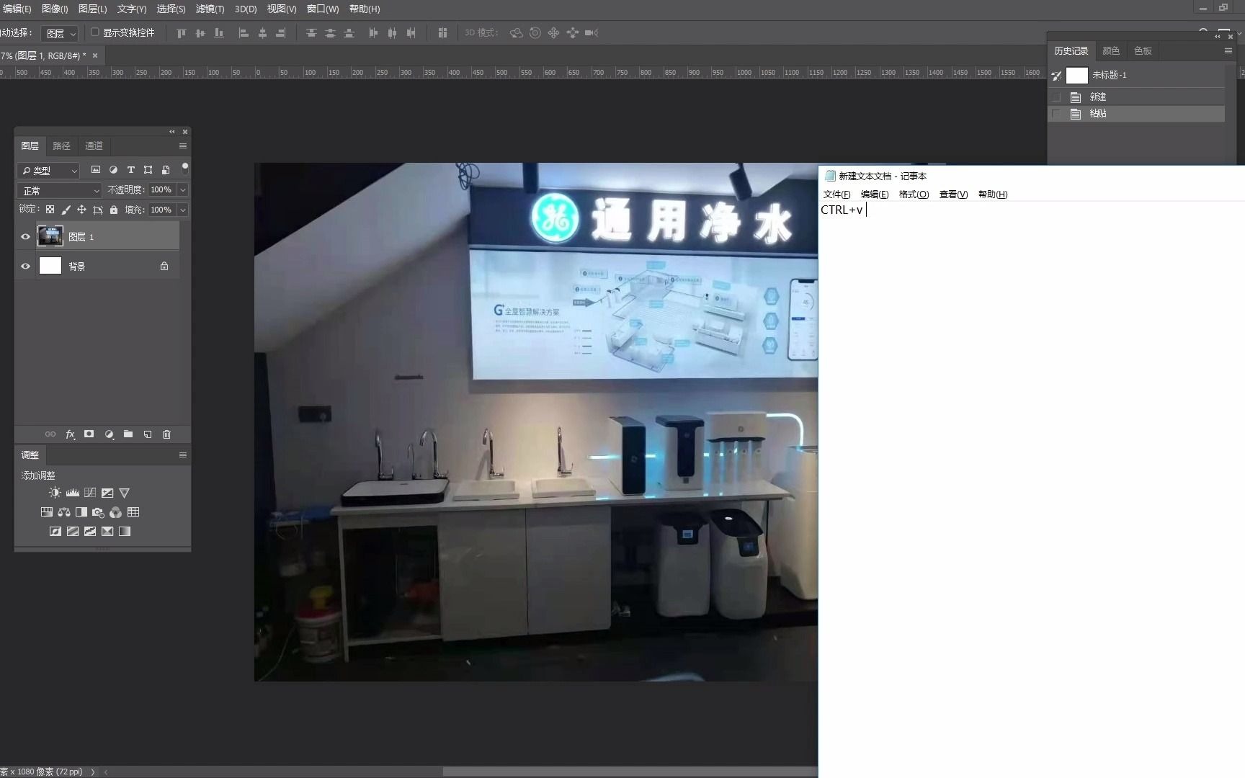Open the 正常 blend mode dropdown

pyautogui.click(x=58, y=190)
